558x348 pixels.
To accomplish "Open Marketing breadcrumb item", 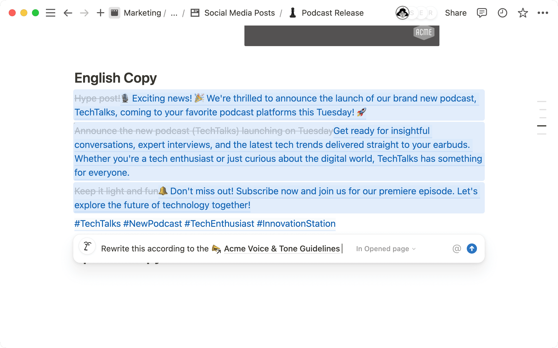I will point(142,13).
